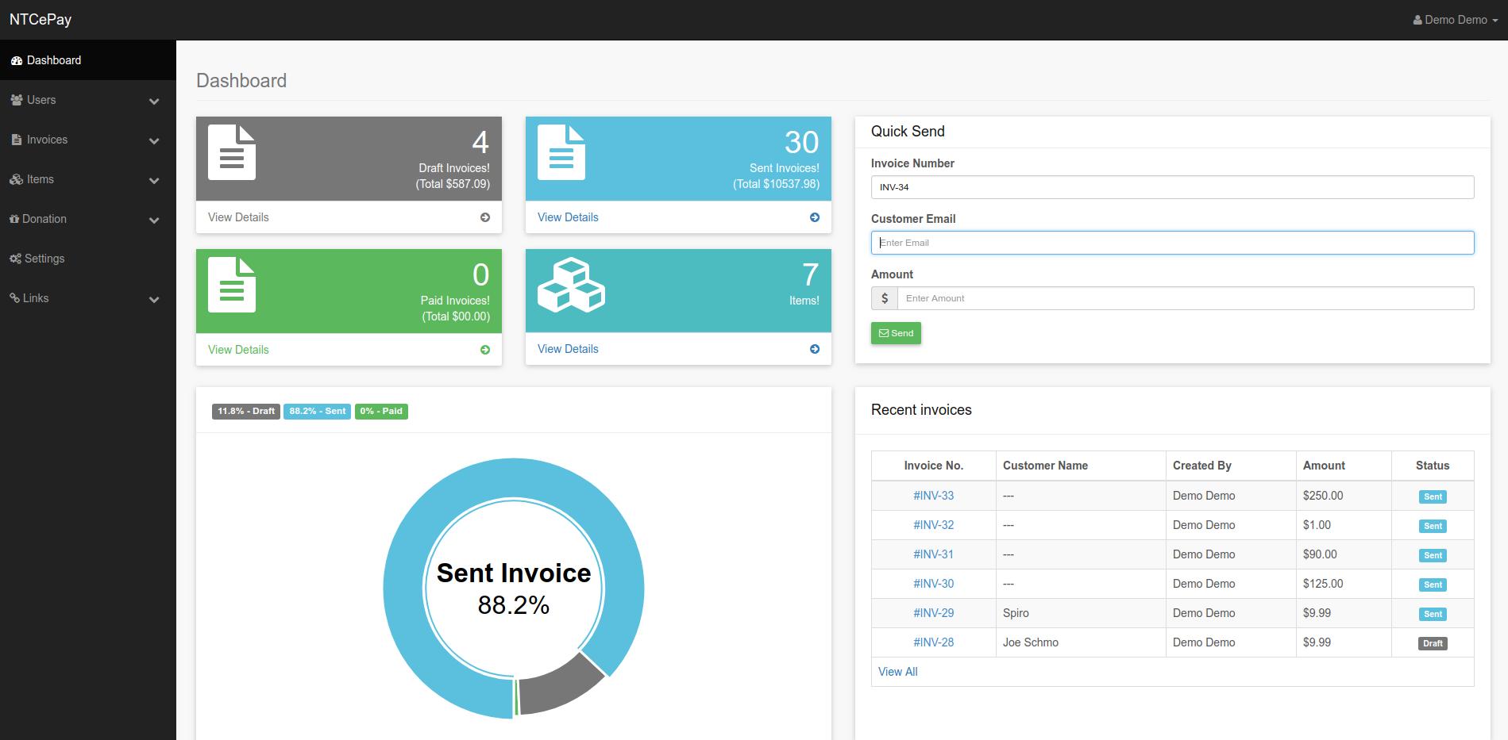Click the Sent Invoices document icon

point(561,152)
